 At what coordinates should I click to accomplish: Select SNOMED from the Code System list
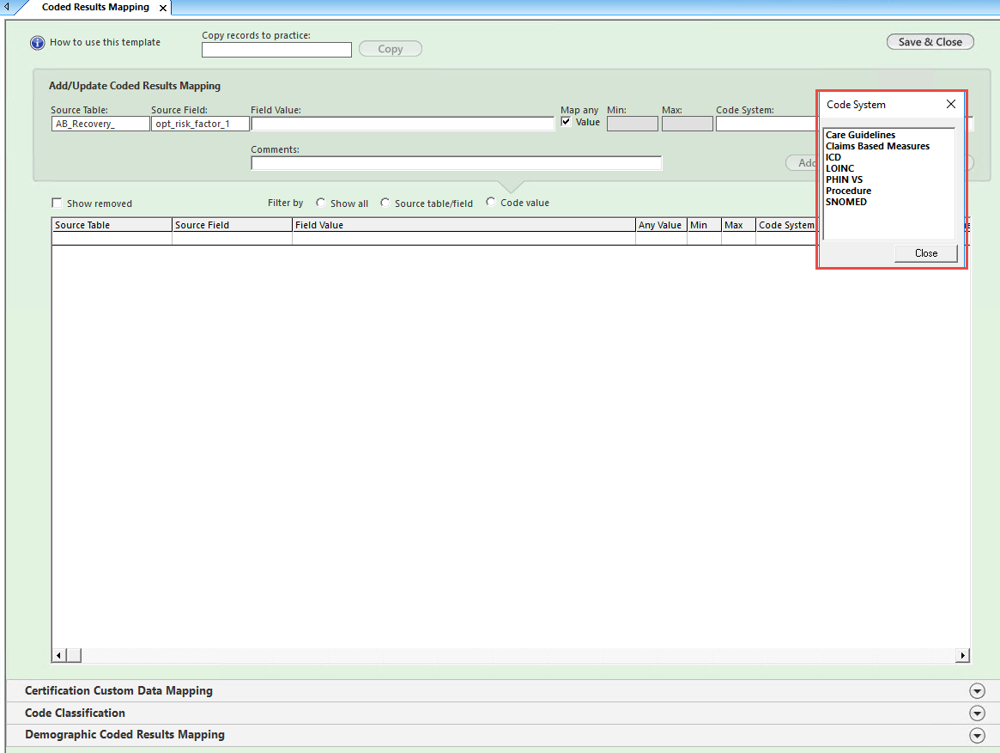[845, 202]
